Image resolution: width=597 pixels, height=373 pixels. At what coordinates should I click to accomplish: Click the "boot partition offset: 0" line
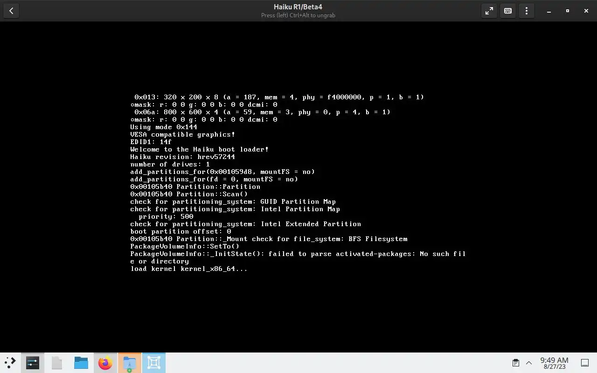click(x=180, y=231)
